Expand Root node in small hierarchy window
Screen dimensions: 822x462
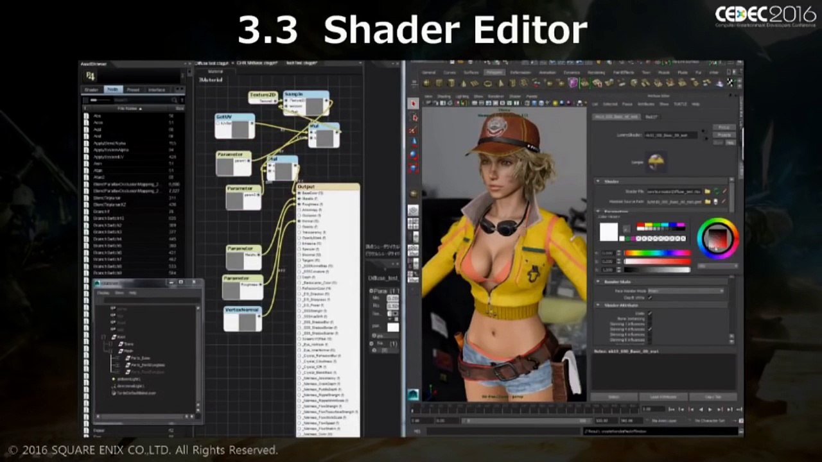coord(103,337)
